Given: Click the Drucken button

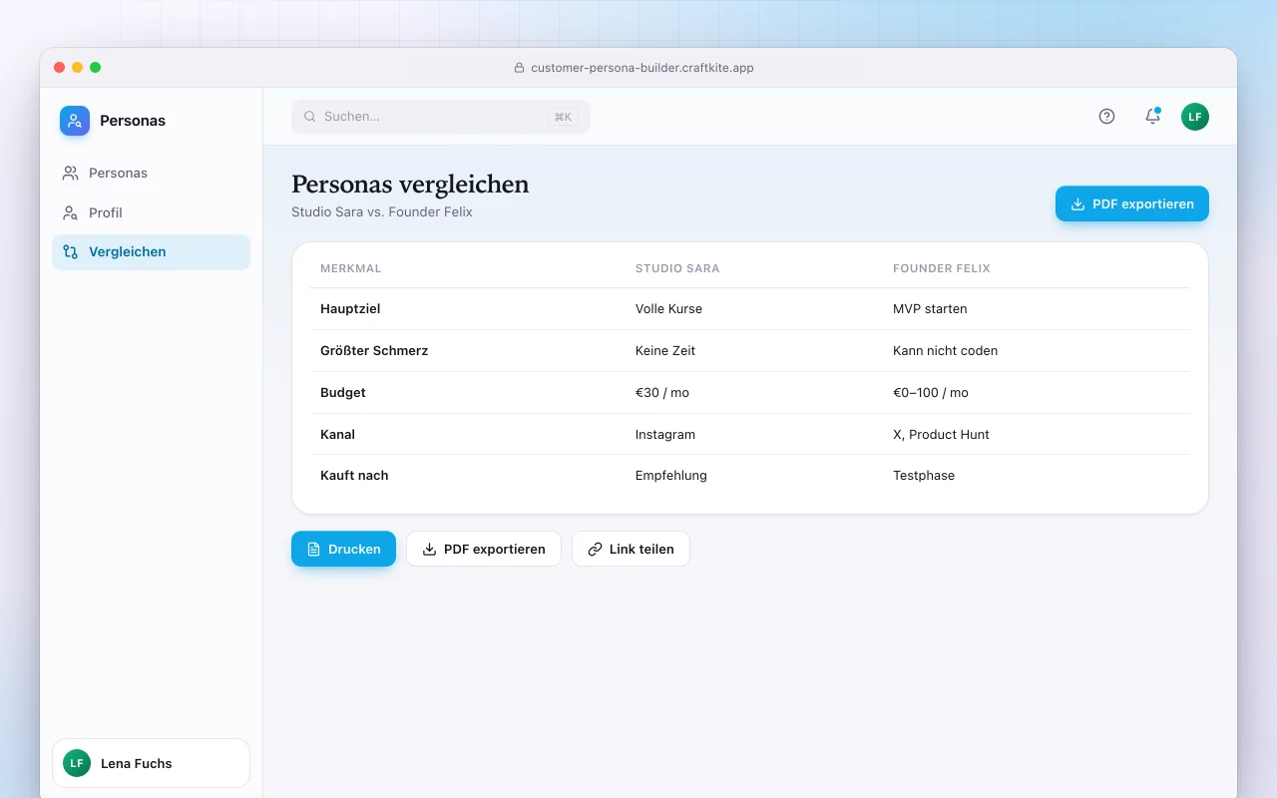Looking at the screenshot, I should (343, 549).
